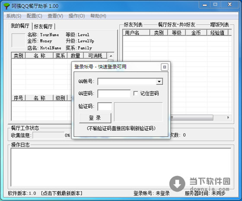Click the 菜系 column header in inventory table

click(60, 56)
